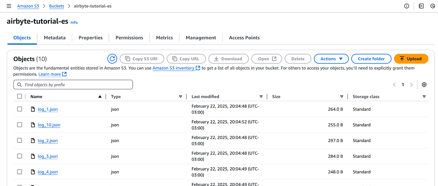Open the CloudShell panel icon
438x186 pixels.
(x=421, y=6)
